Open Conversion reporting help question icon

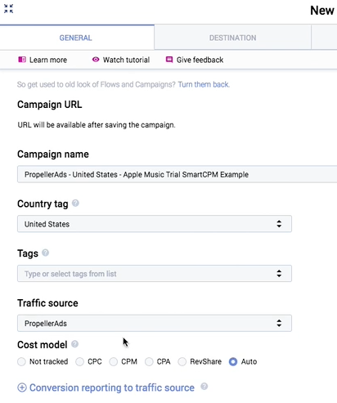[204, 386]
